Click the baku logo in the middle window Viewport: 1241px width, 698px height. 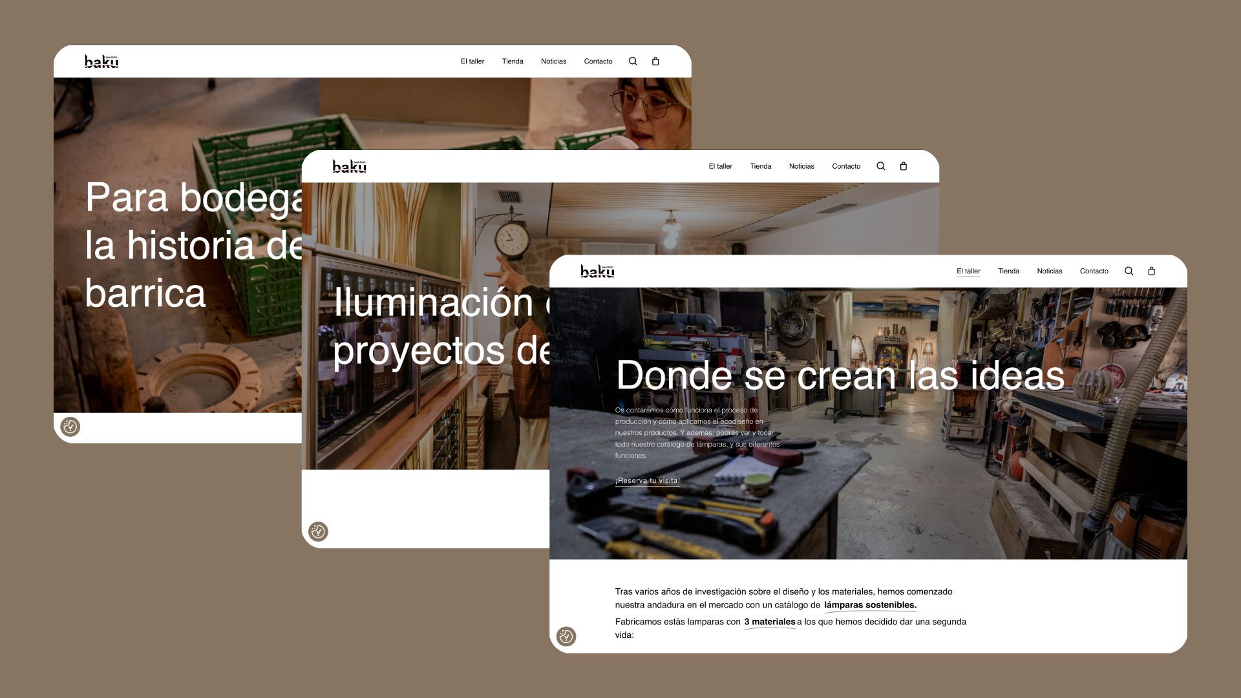(x=349, y=166)
